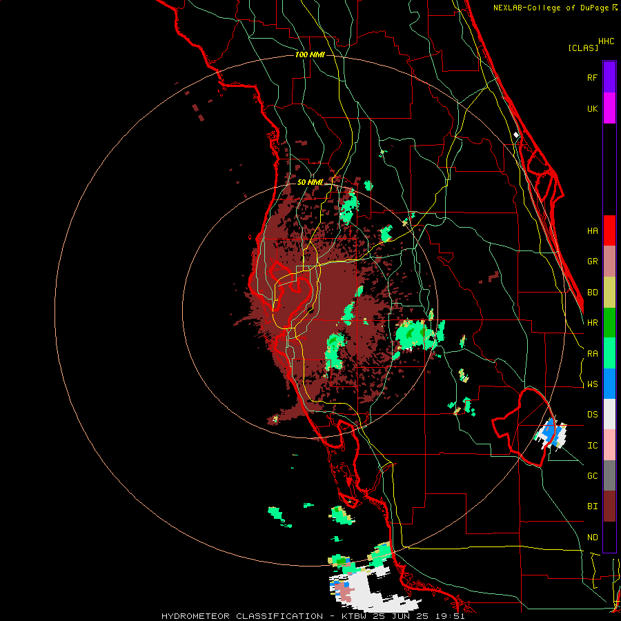Pick the light green RA swatch

pyautogui.click(x=609, y=353)
